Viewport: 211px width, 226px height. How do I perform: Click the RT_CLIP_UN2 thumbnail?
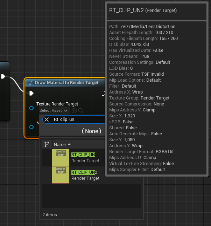61,175
